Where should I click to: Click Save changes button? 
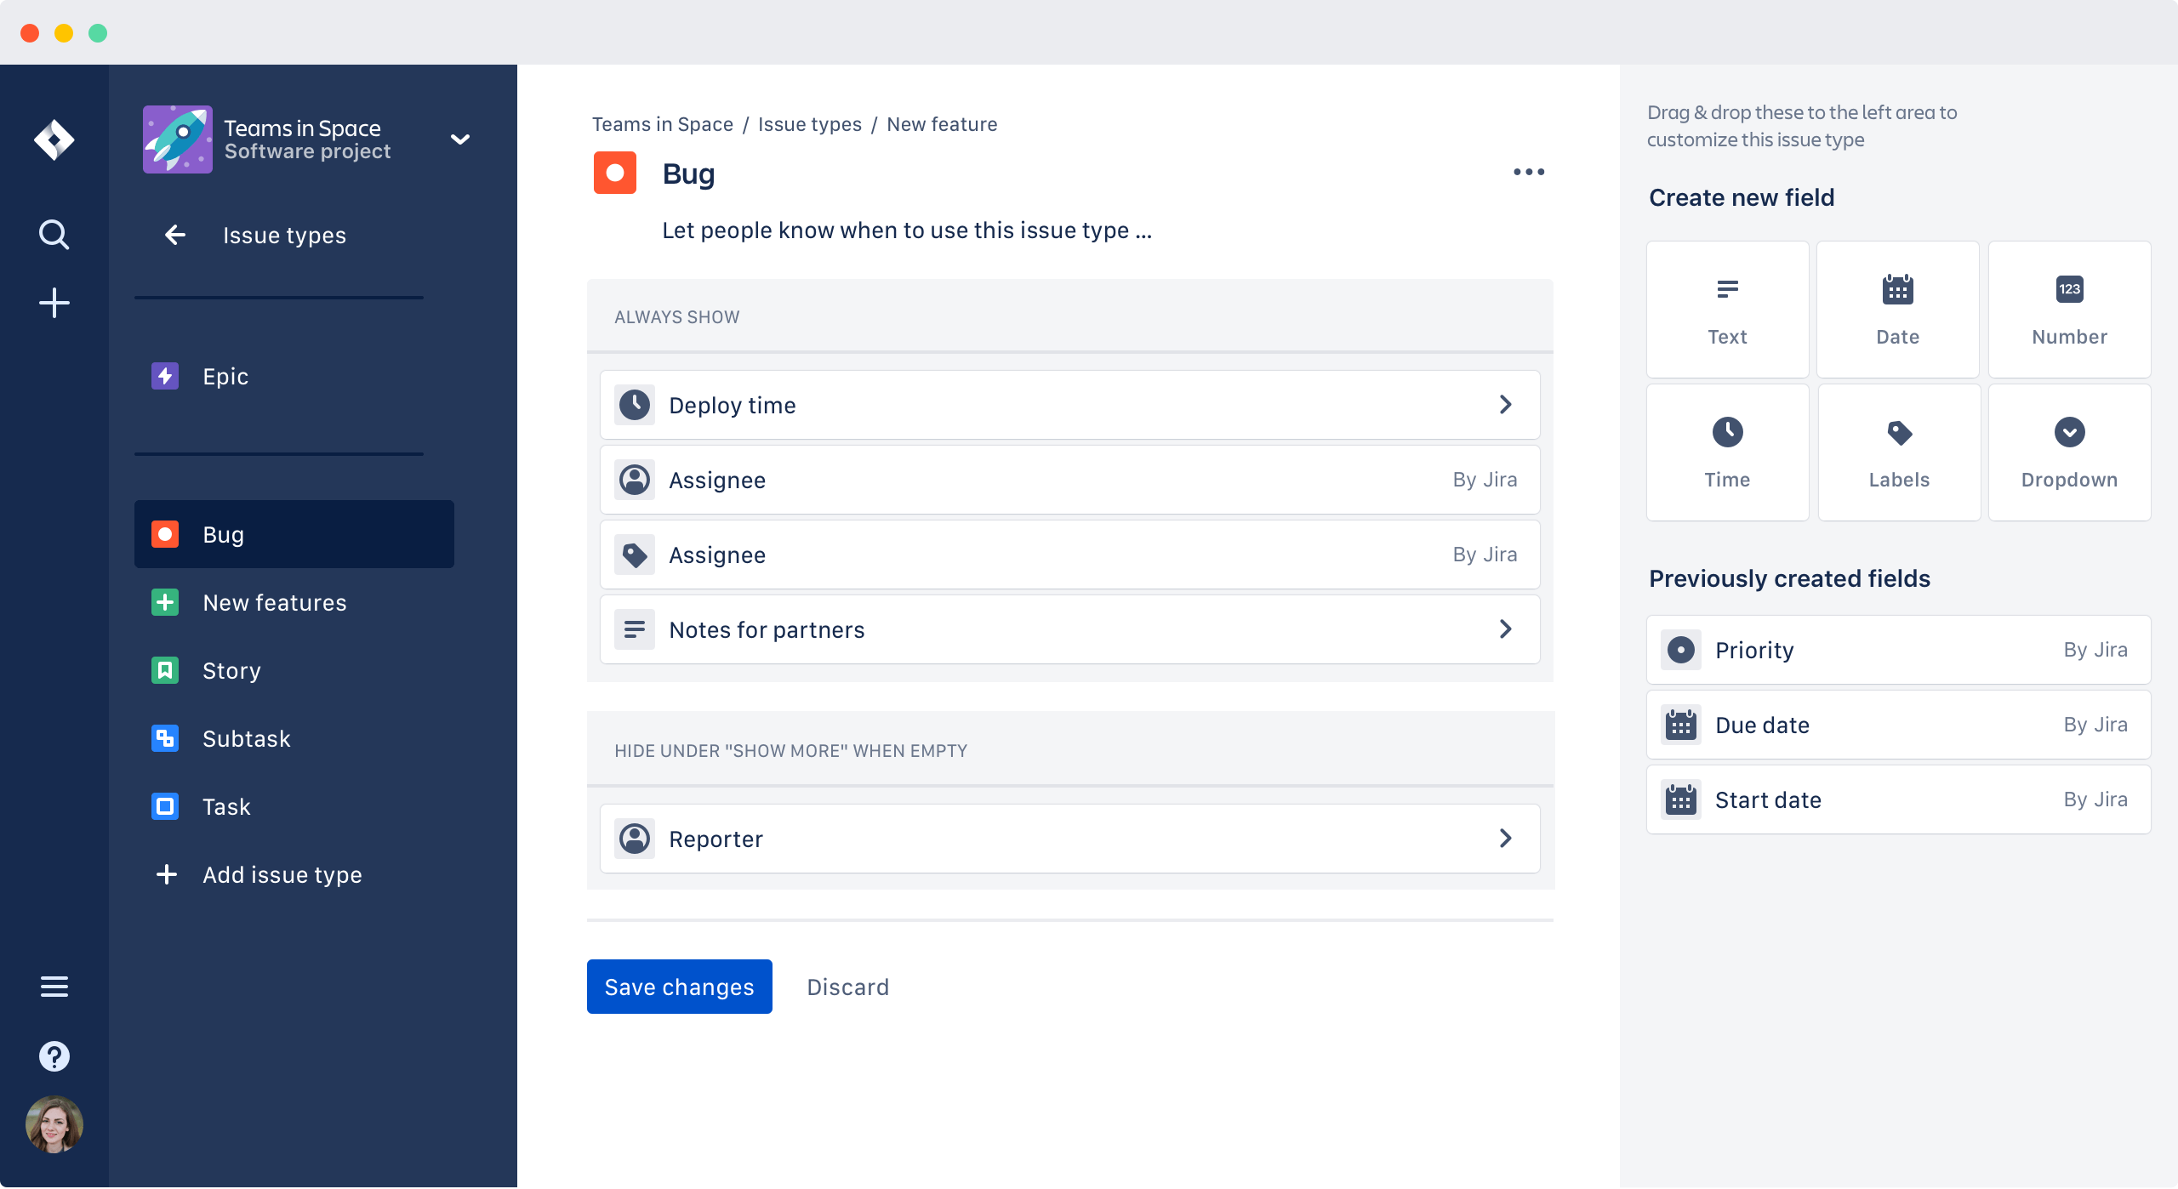pyautogui.click(x=680, y=986)
